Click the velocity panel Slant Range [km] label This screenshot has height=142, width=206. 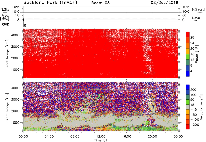[7, 107]
